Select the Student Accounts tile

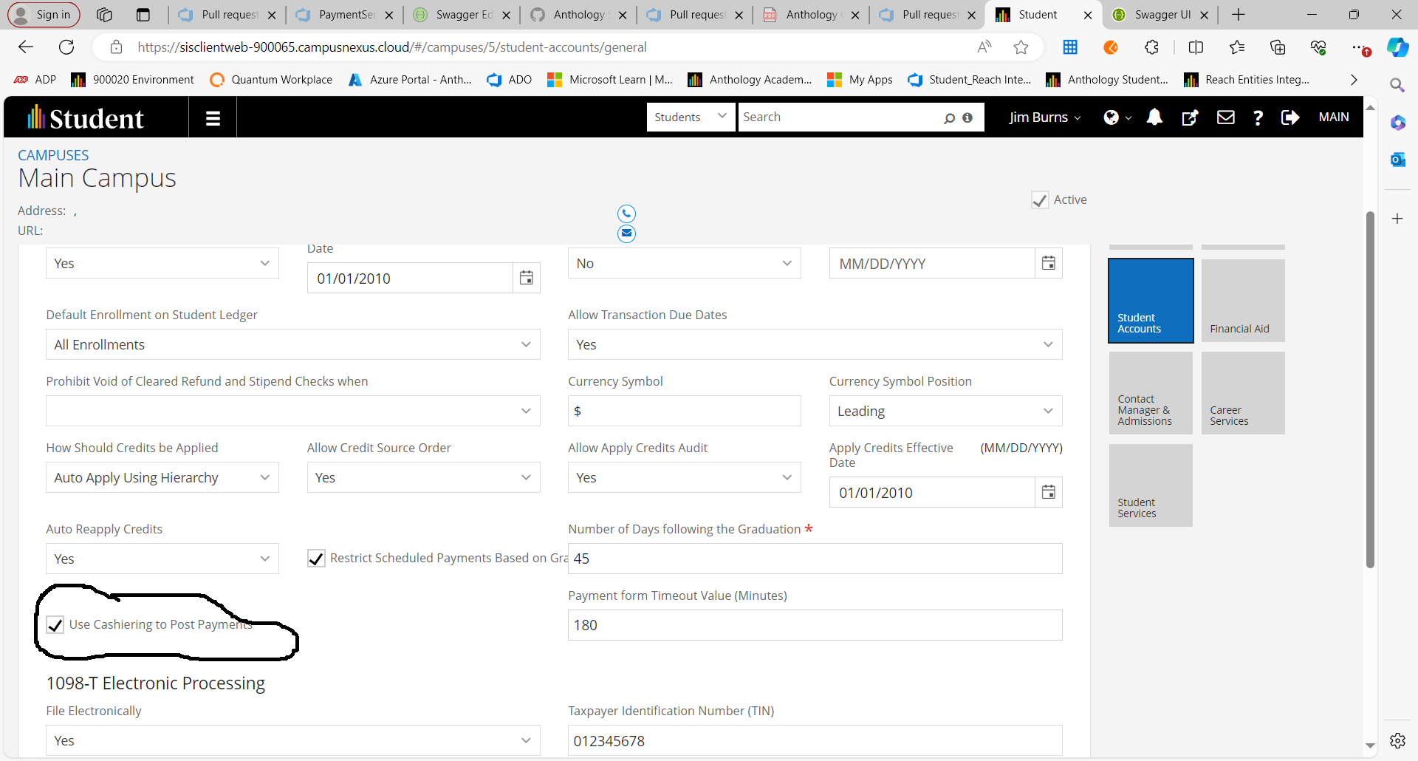tap(1151, 301)
